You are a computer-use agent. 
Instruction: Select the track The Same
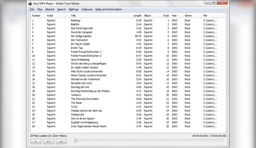pyautogui.click(x=76, y=103)
